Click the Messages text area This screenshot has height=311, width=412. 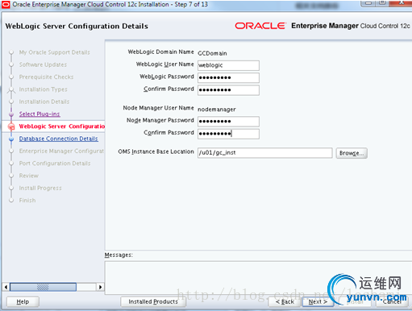[258, 277]
